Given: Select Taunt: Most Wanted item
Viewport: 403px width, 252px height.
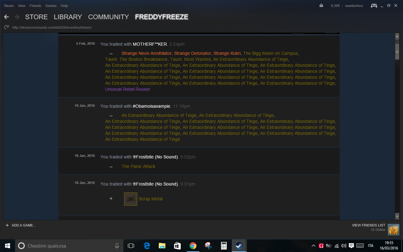Looking at the screenshot, I should pos(190,59).
